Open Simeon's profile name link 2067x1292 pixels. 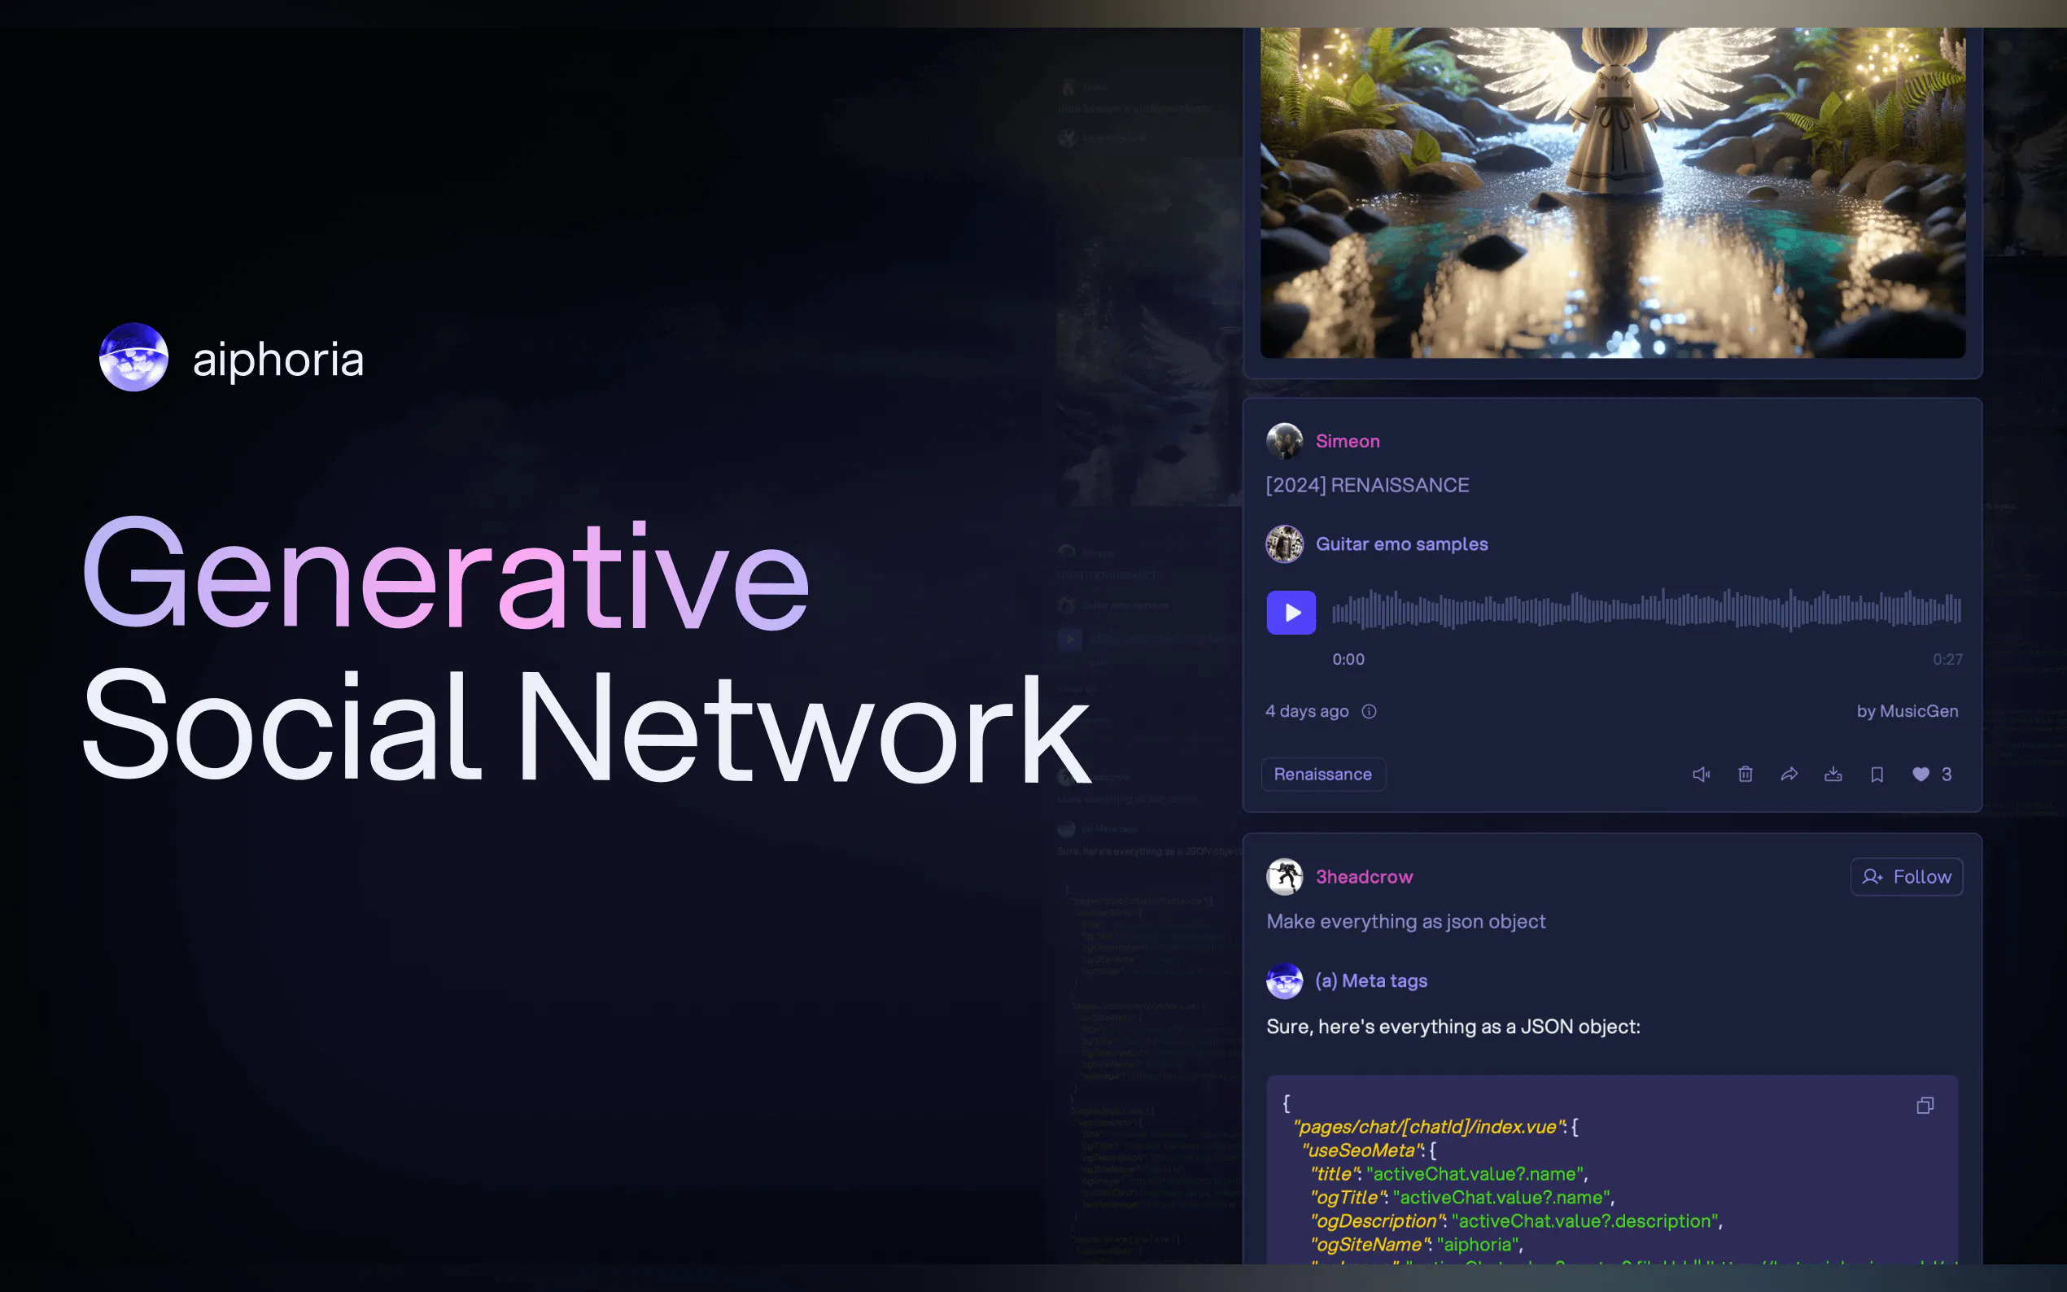tap(1348, 441)
